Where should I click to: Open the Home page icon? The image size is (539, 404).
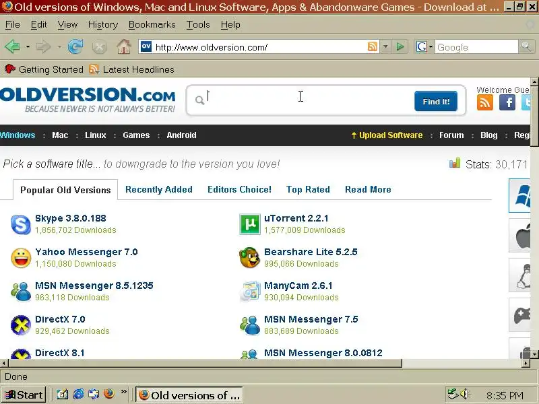[x=124, y=46]
